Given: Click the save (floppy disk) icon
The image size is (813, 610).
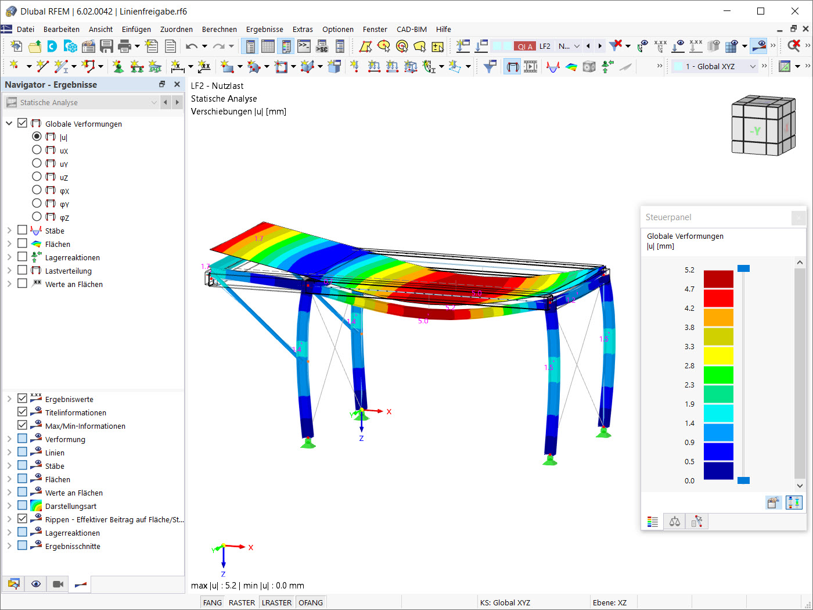Looking at the screenshot, I should click(x=106, y=46).
